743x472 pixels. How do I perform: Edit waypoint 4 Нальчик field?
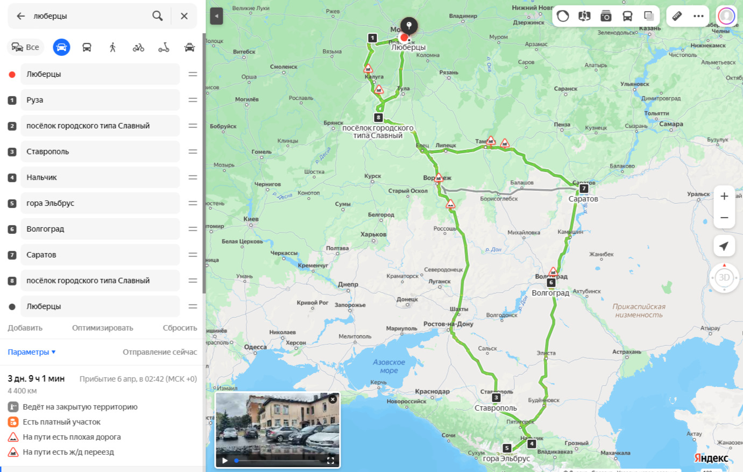pyautogui.click(x=100, y=177)
